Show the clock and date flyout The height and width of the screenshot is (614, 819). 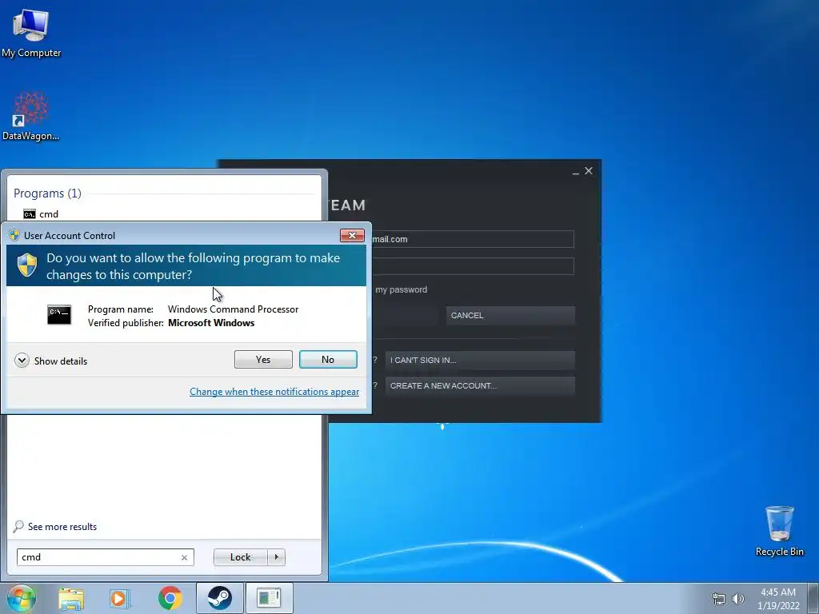(x=778, y=599)
